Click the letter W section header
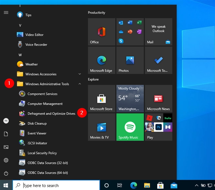 [20, 55]
